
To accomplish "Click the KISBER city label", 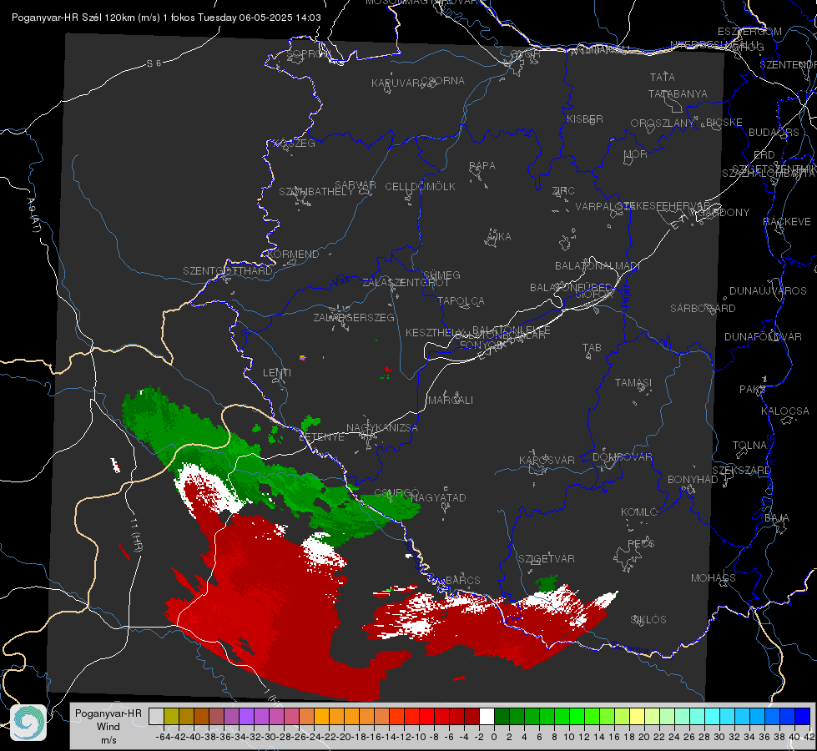I will click(x=585, y=119).
